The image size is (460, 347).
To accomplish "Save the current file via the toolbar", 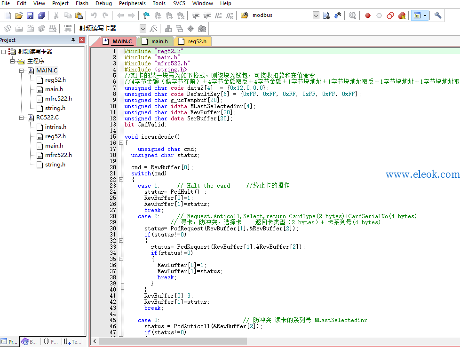I will [x=30, y=15].
